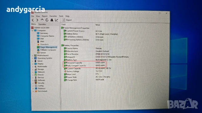Collapse the Computer tree node
The image size is (202, 113).
[x=33, y=31]
